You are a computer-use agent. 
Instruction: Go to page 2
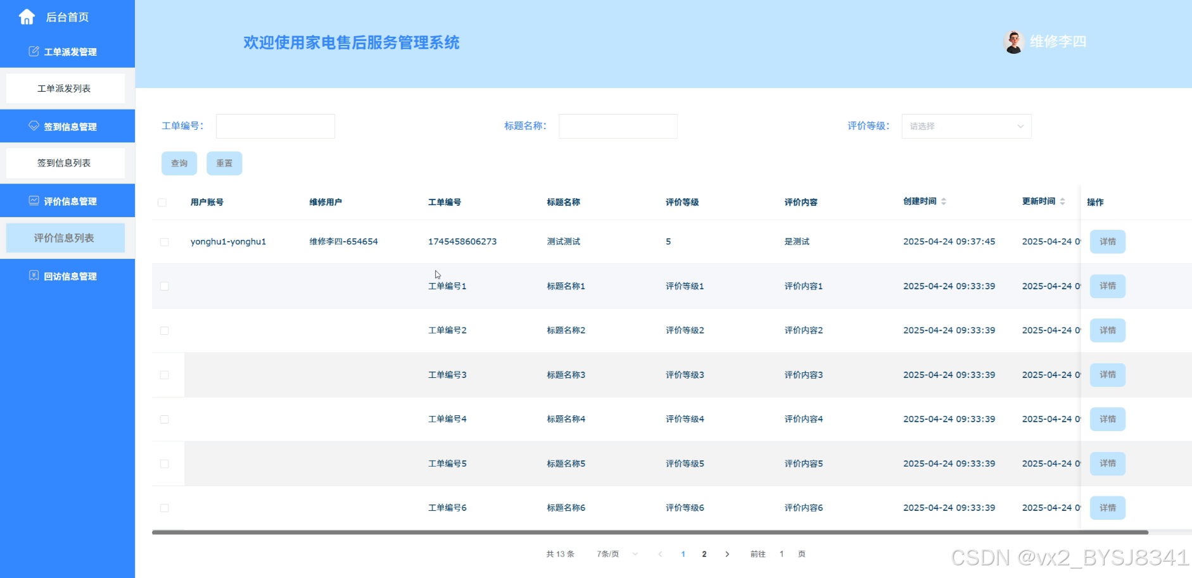click(x=704, y=554)
